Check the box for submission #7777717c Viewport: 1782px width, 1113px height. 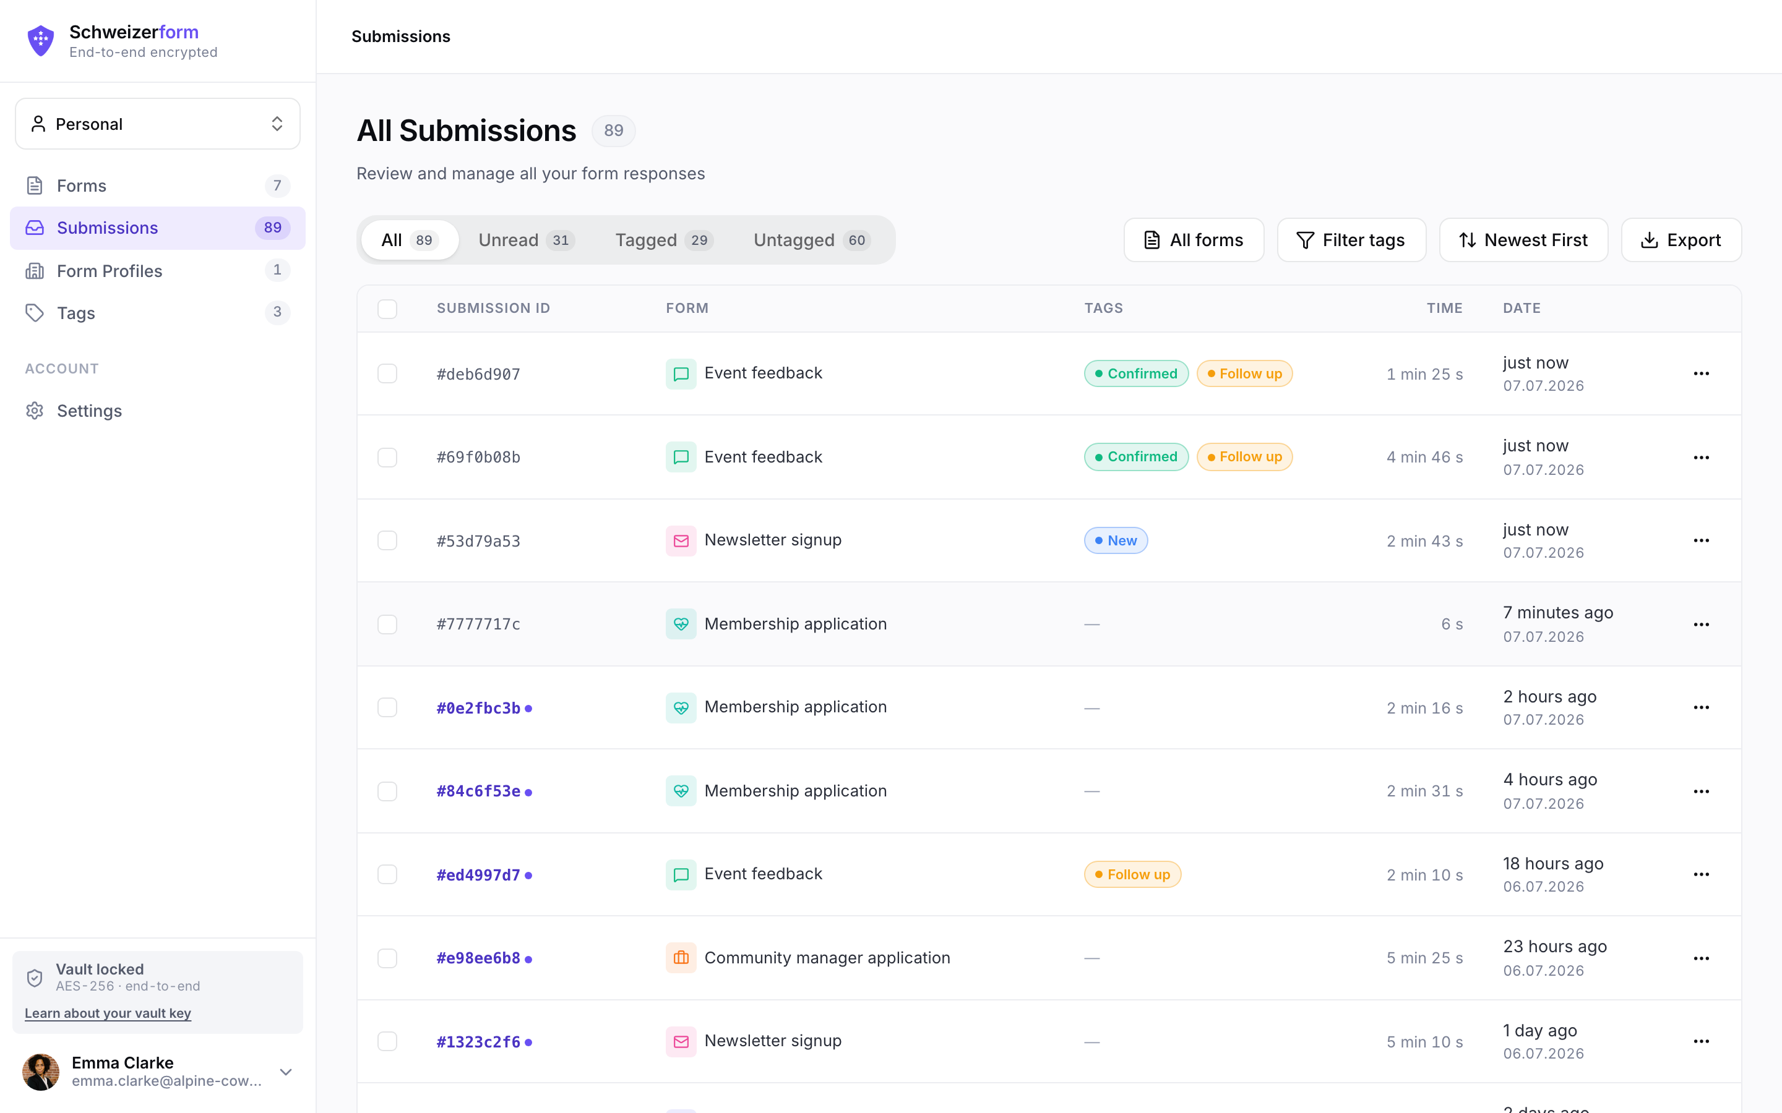pos(387,625)
